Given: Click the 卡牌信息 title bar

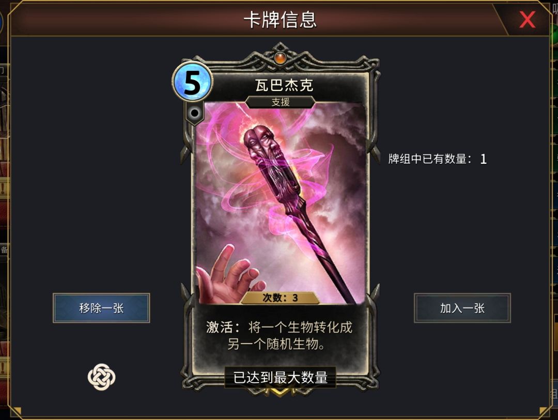Looking at the screenshot, I should pos(281,20).
